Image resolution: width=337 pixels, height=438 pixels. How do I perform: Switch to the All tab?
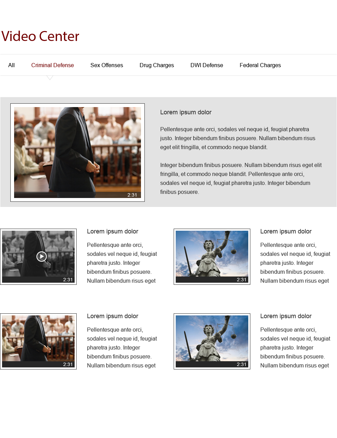(x=11, y=65)
